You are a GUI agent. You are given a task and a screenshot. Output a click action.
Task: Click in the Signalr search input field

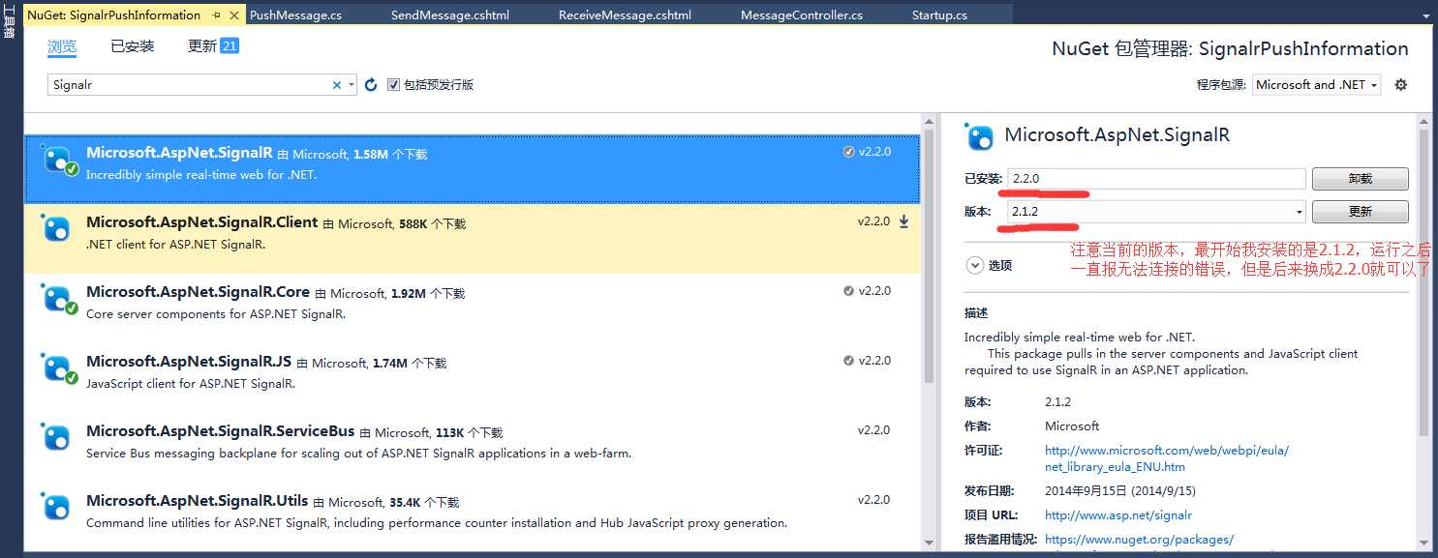click(x=189, y=85)
